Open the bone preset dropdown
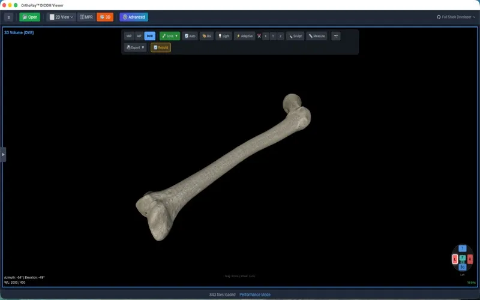480x300 pixels. tap(170, 36)
